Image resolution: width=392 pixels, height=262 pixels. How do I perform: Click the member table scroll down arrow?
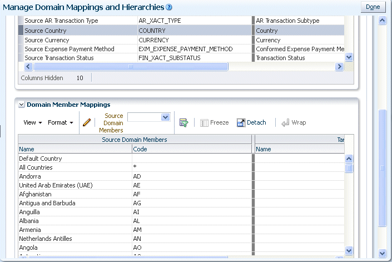point(349,250)
